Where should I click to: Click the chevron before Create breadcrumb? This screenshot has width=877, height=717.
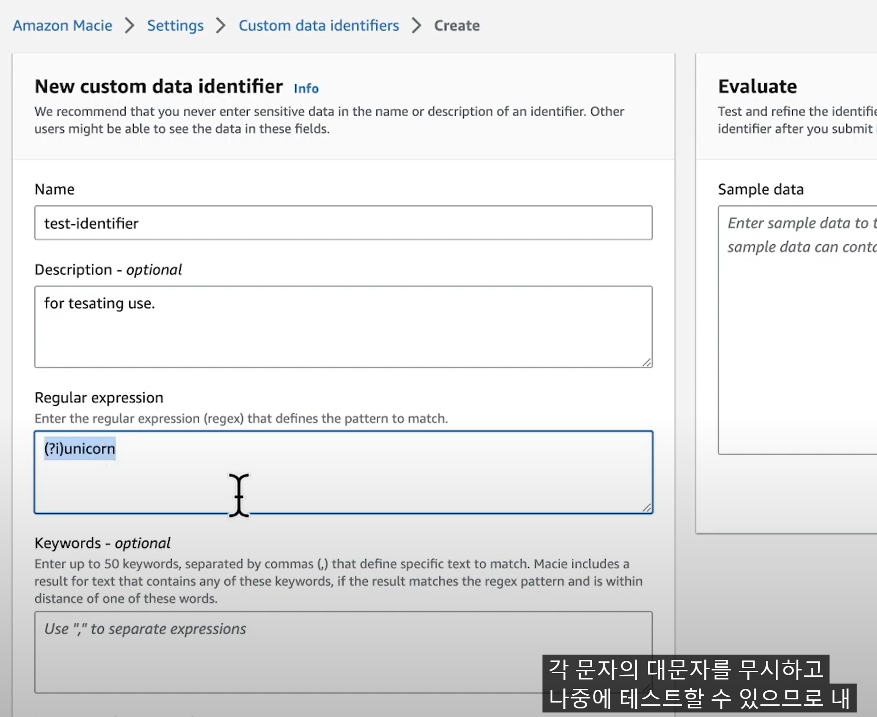tap(416, 25)
